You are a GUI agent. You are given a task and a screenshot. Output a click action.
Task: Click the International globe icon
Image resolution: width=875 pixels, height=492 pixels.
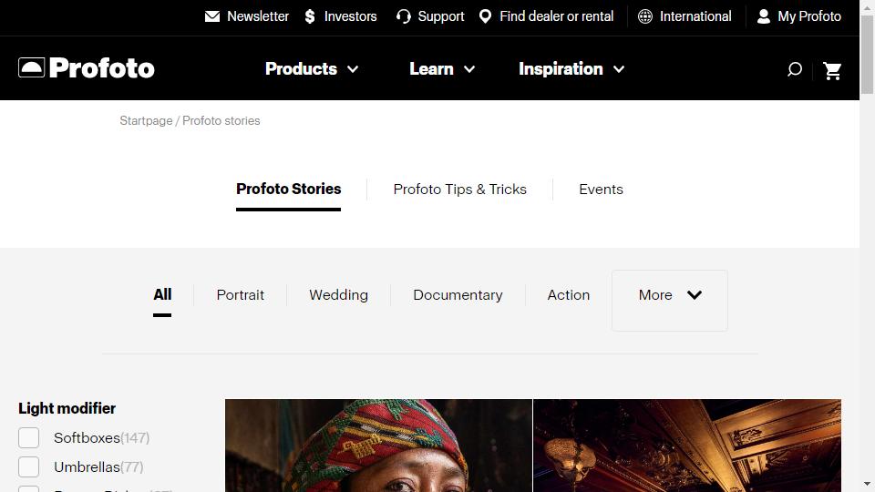pyautogui.click(x=645, y=16)
